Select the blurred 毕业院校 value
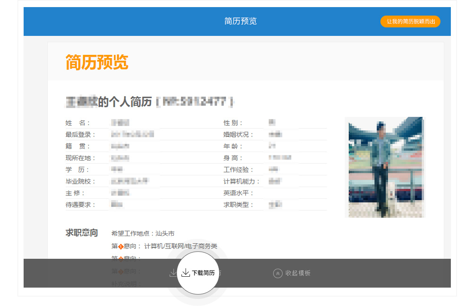 click(x=129, y=181)
